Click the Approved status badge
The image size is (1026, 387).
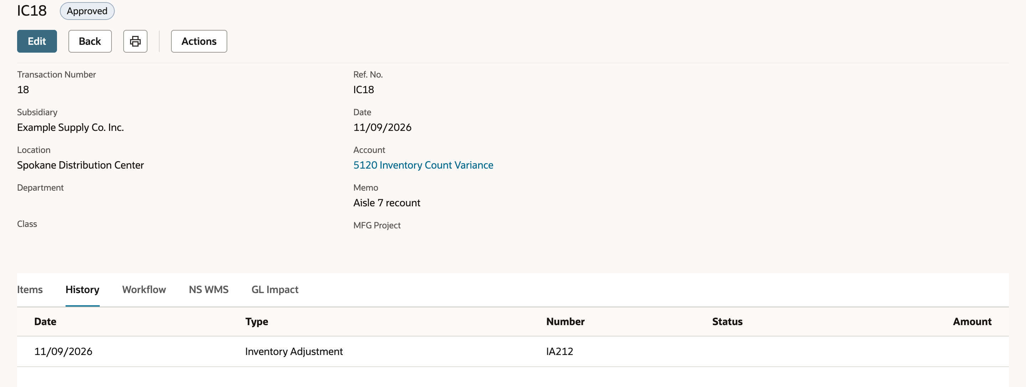[x=87, y=11]
